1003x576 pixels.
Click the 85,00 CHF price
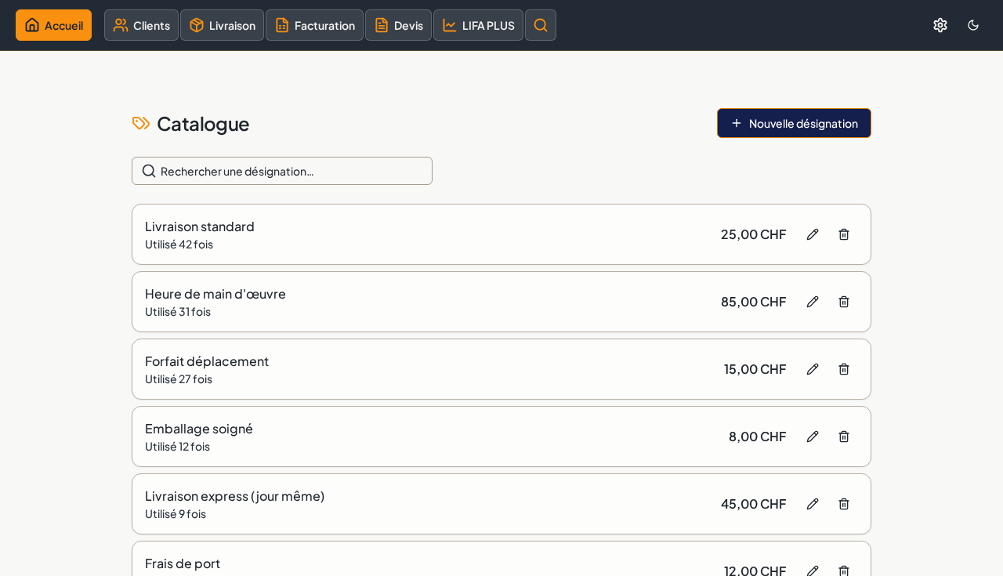coord(754,302)
